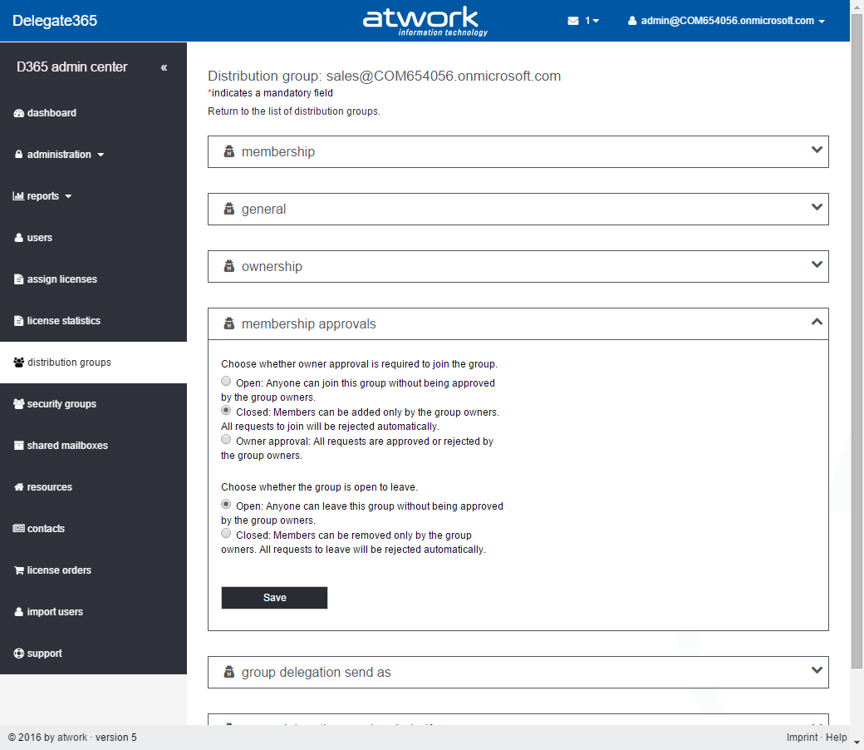Click the support lifebuoy icon
The width and height of the screenshot is (864, 750).
click(x=19, y=654)
